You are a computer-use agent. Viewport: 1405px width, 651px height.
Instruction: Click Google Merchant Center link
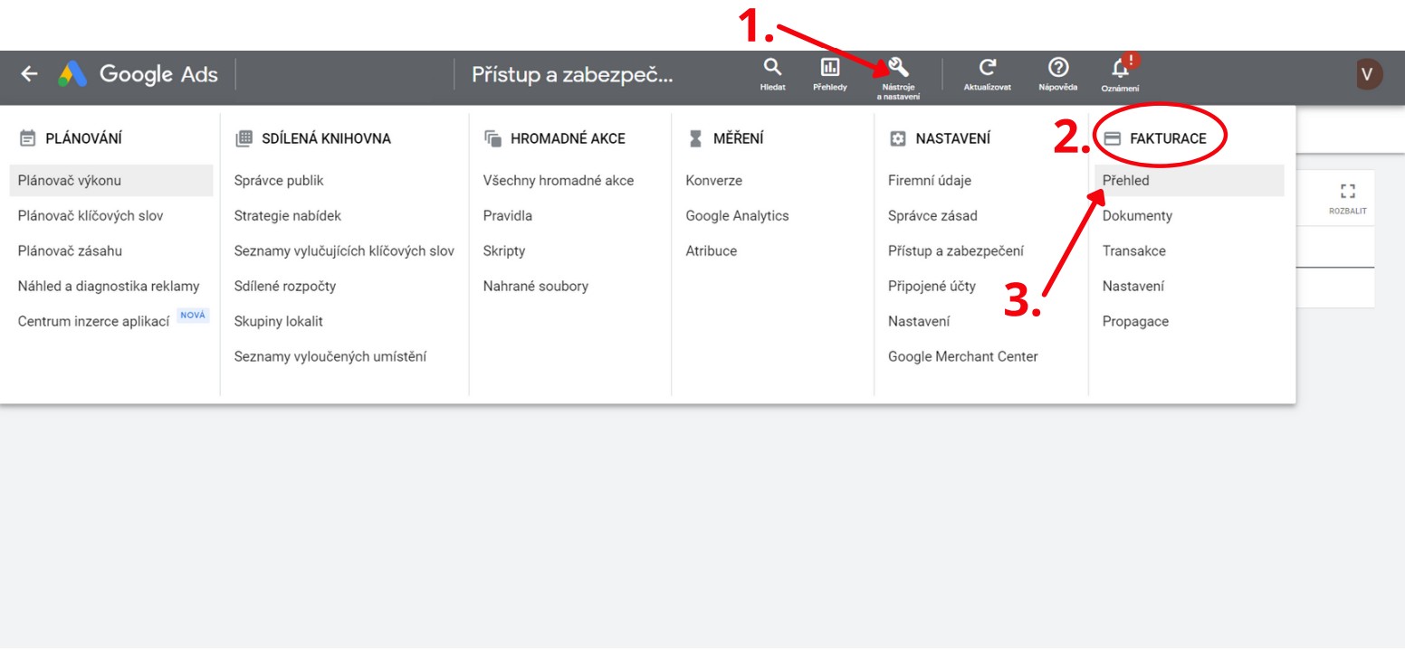[963, 356]
